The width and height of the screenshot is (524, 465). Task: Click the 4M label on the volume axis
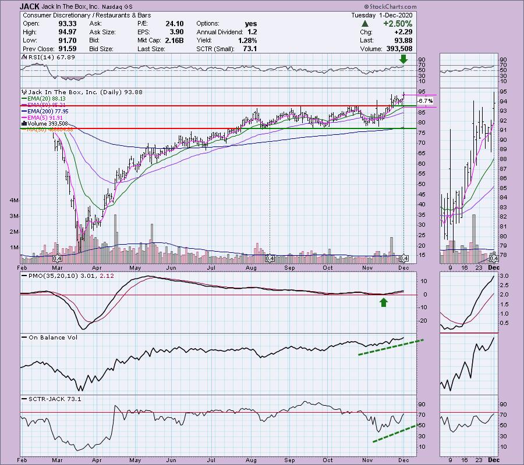click(14, 201)
